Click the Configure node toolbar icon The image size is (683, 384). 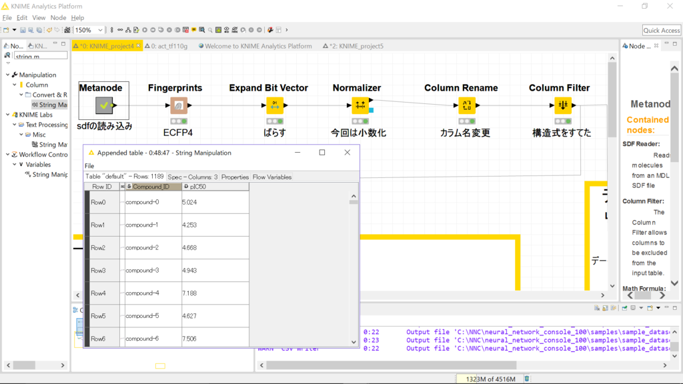coord(136,30)
